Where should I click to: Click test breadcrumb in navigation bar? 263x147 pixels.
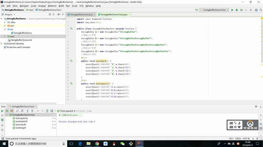pos(31,10)
